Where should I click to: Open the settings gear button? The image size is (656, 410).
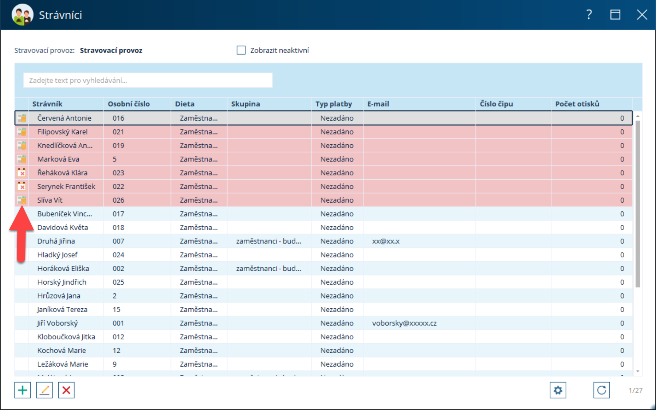558,390
